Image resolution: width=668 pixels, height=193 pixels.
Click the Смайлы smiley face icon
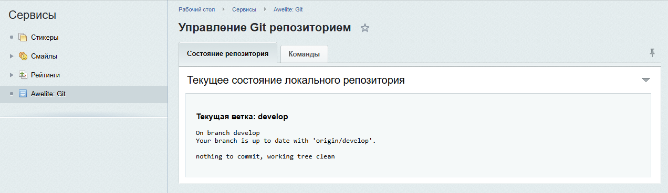(x=23, y=56)
